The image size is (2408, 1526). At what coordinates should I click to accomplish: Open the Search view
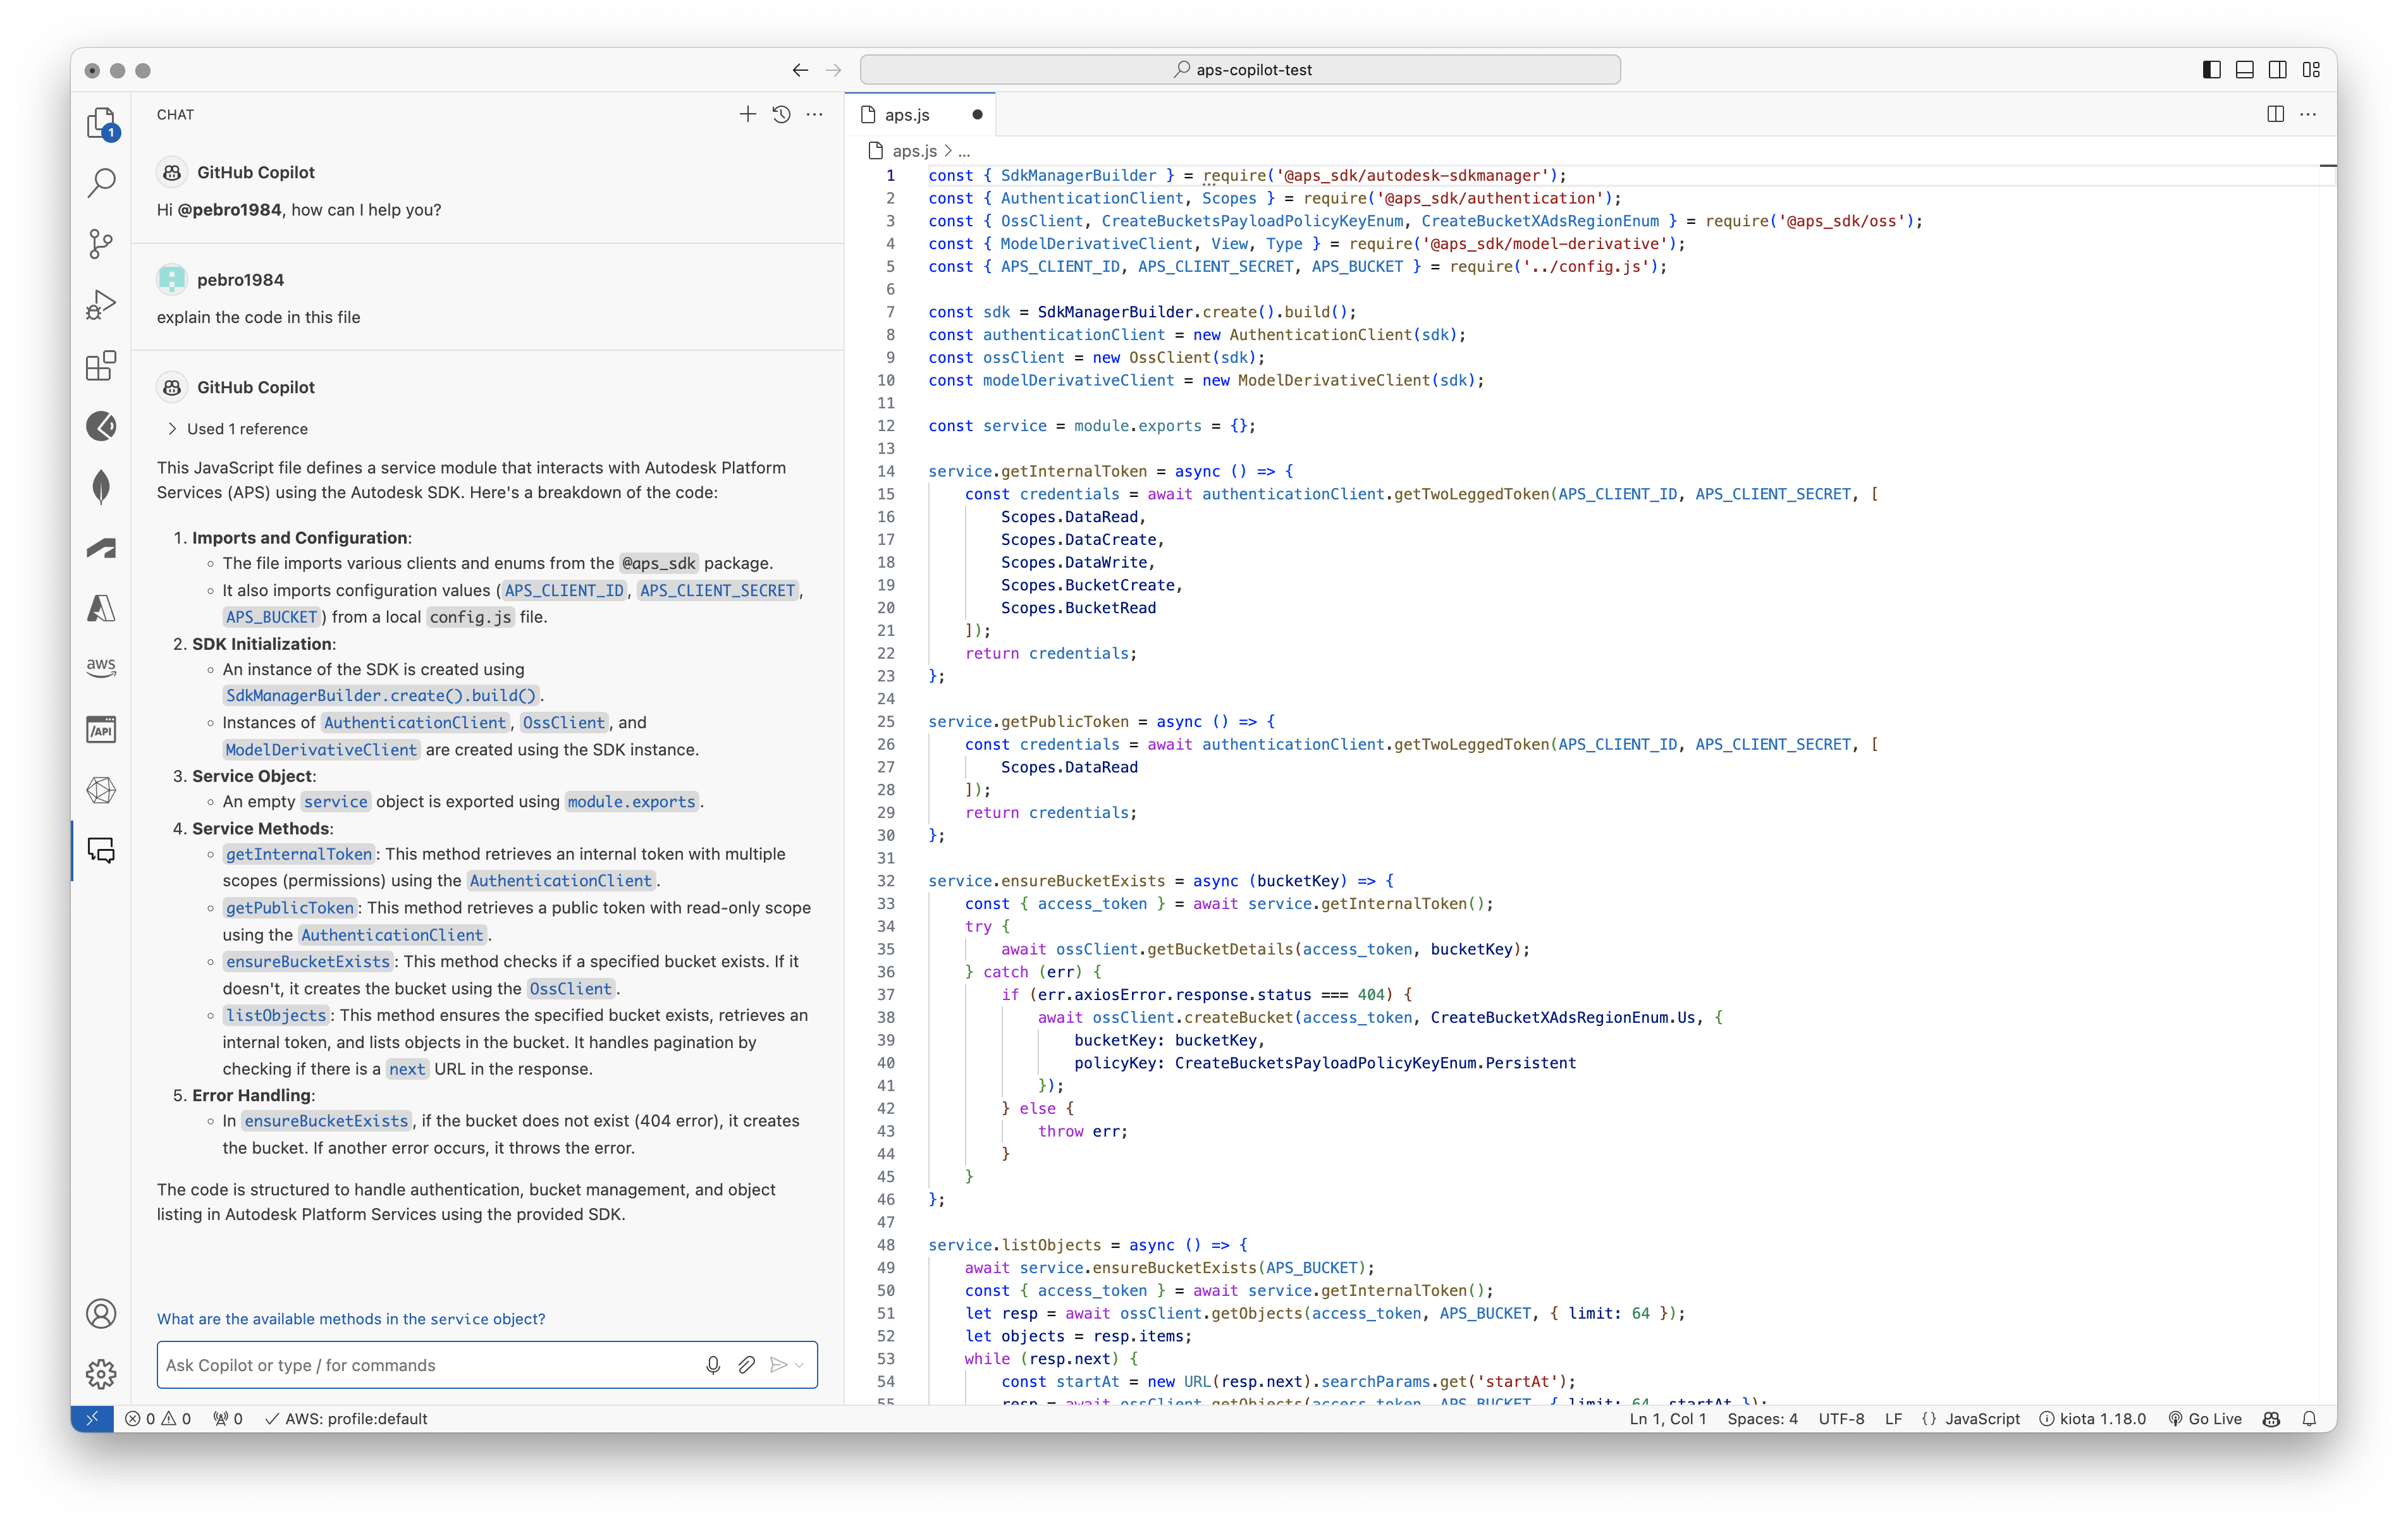[101, 183]
